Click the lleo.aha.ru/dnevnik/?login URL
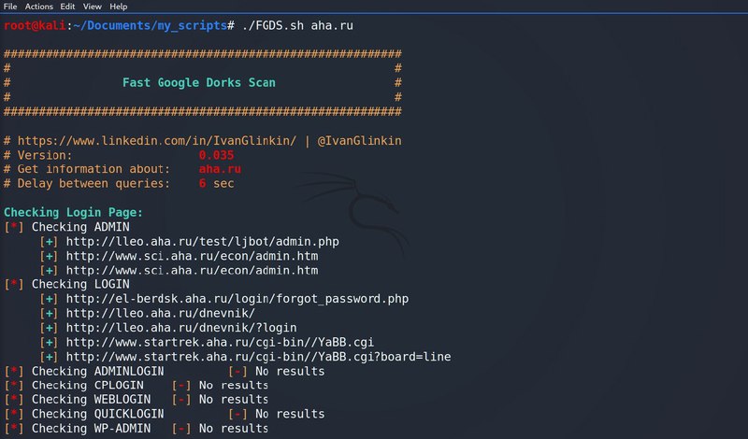The height and width of the screenshot is (439, 748). pos(181,328)
